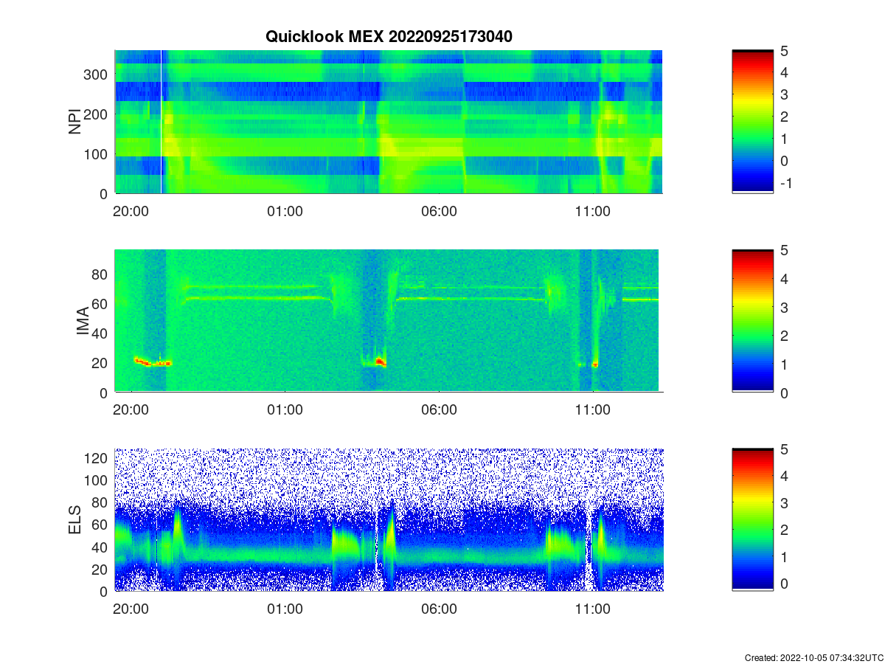Click the "Created: 2022-10-05 07:34:32UTC" timestamp
The image size is (885, 664).
(x=813, y=657)
